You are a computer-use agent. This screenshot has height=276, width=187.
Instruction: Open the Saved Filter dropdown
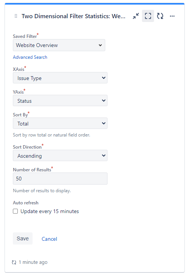click(x=59, y=45)
